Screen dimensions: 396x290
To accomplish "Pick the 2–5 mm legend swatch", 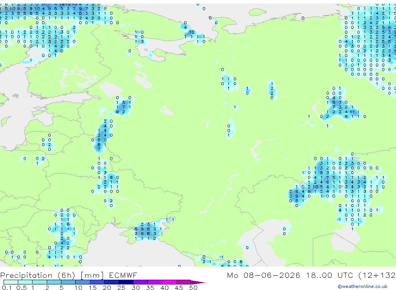I will pyautogui.click(x=54, y=282).
